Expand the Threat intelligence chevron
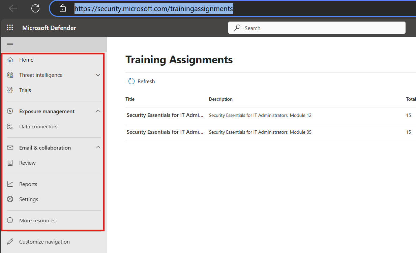This screenshot has width=416, height=253. click(98, 75)
